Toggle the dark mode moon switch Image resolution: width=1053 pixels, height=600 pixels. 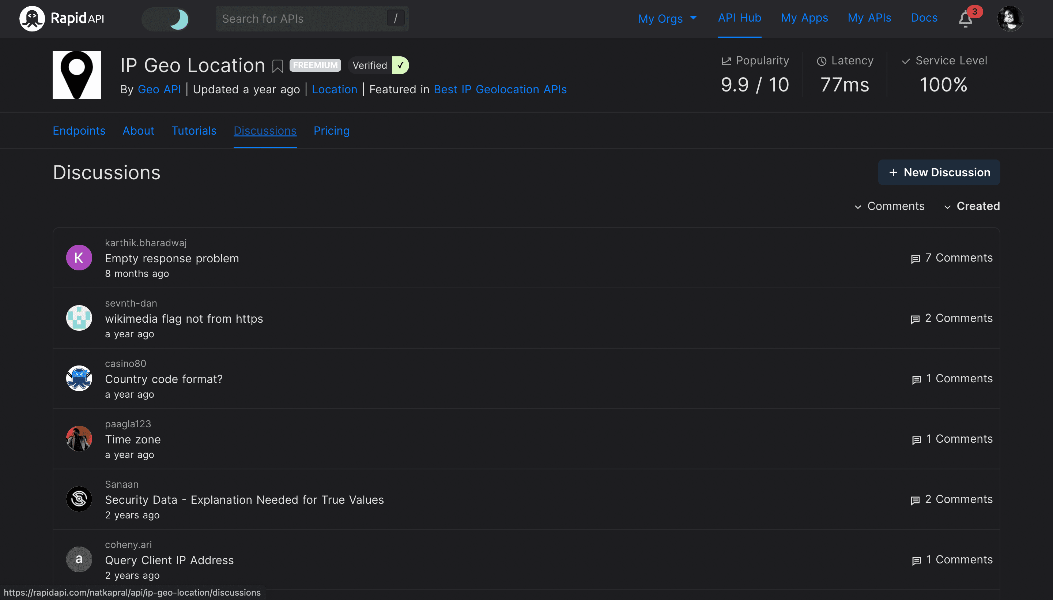pos(166,19)
